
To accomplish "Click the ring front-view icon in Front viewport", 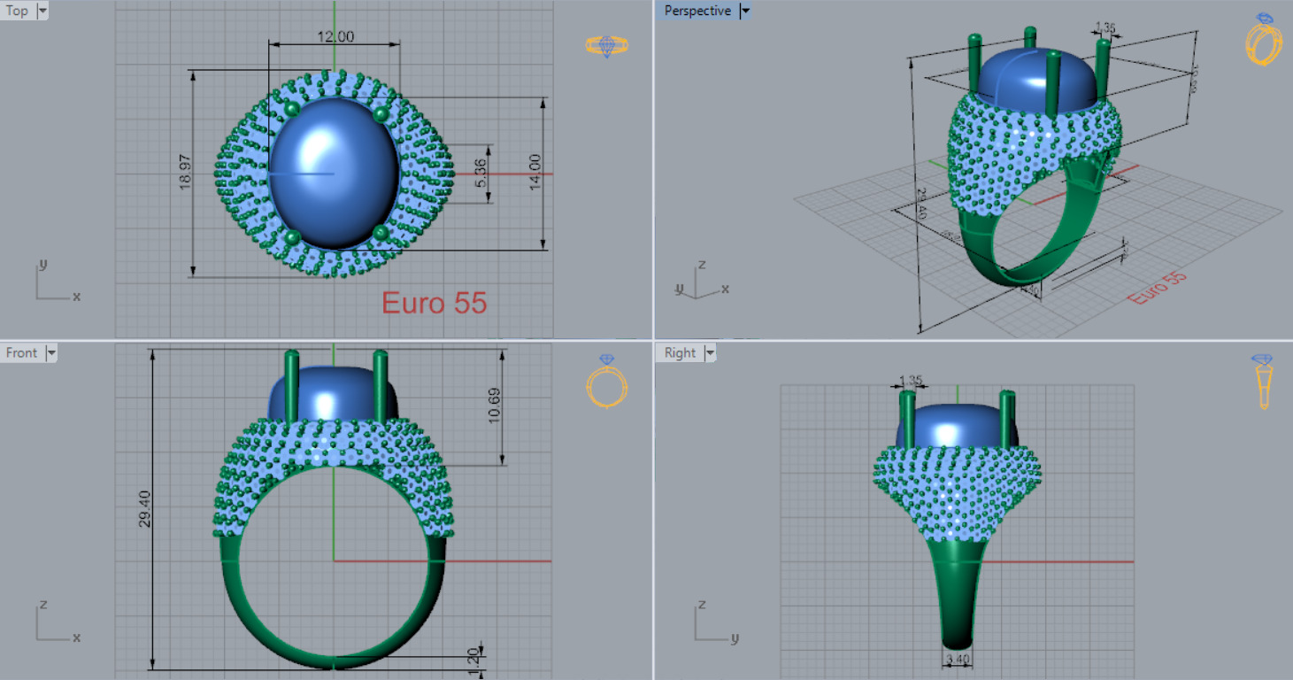I will tap(606, 382).
